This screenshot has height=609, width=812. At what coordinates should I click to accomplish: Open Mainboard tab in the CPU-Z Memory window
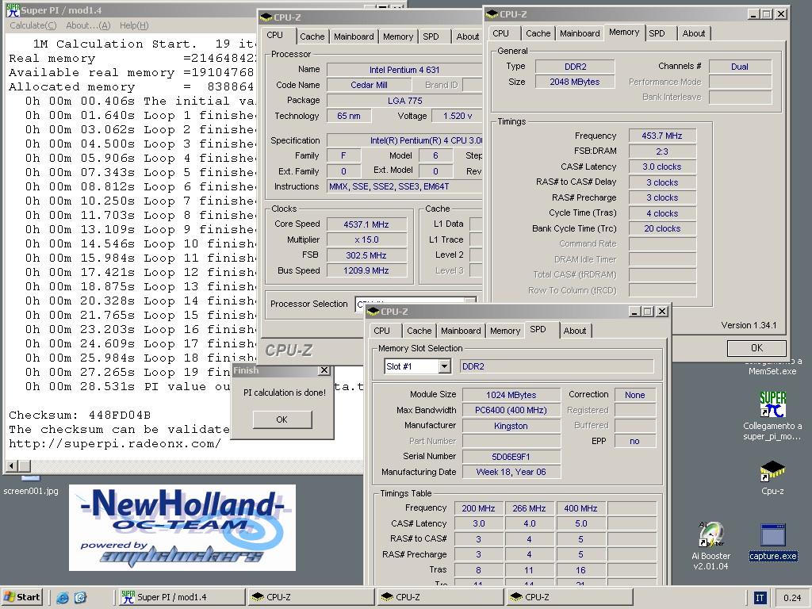[x=580, y=33]
